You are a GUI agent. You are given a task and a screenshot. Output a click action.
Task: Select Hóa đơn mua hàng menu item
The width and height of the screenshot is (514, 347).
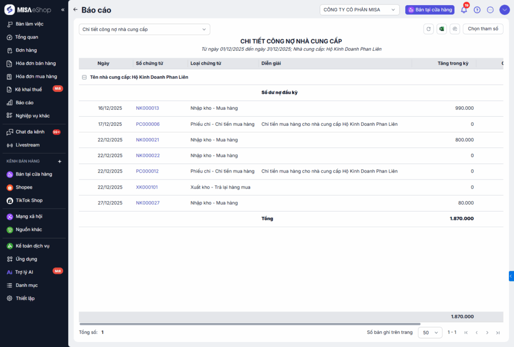(36, 76)
